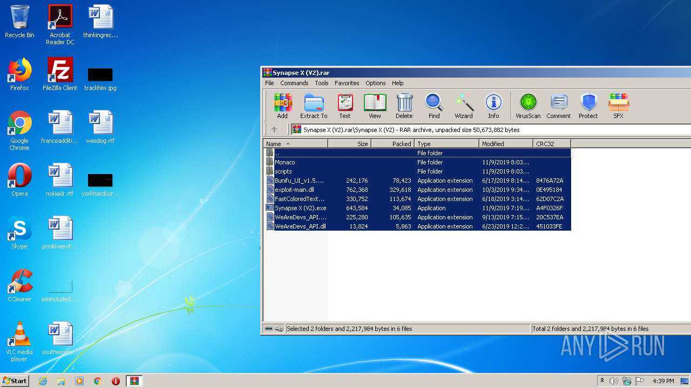Show hidden tray icons arrow
The image size is (691, 388).
click(x=602, y=381)
